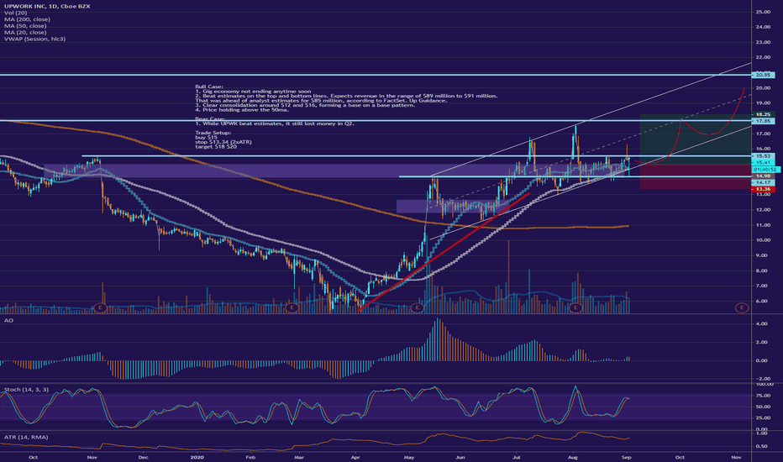Click the 18.25 target price label
The width and height of the screenshot is (783, 462).
763,114
